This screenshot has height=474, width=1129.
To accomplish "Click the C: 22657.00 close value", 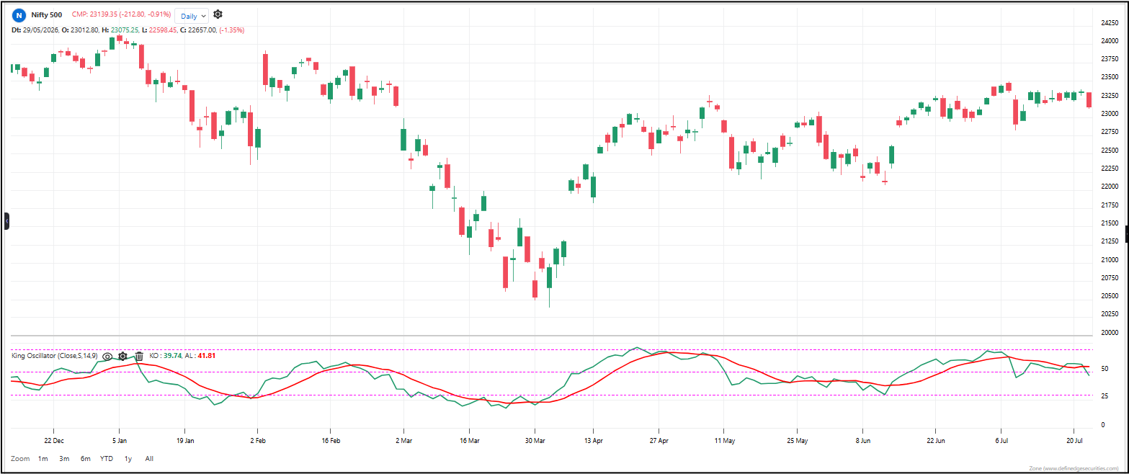I will (x=198, y=30).
